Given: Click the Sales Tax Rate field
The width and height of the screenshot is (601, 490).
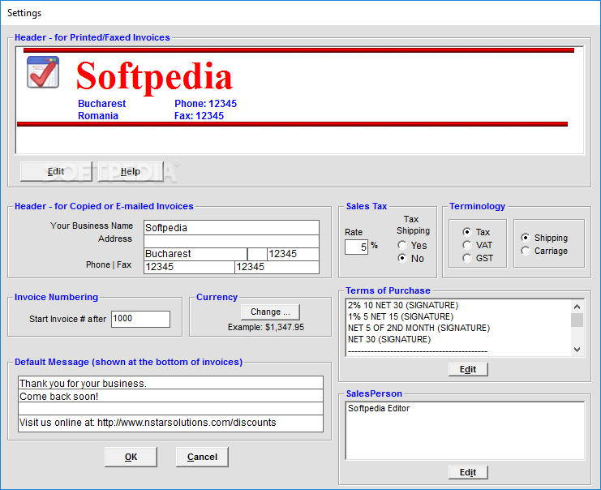Looking at the screenshot, I should click(x=356, y=247).
